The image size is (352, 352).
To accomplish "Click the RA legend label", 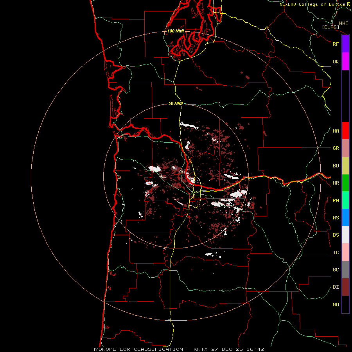I will [x=336, y=201].
